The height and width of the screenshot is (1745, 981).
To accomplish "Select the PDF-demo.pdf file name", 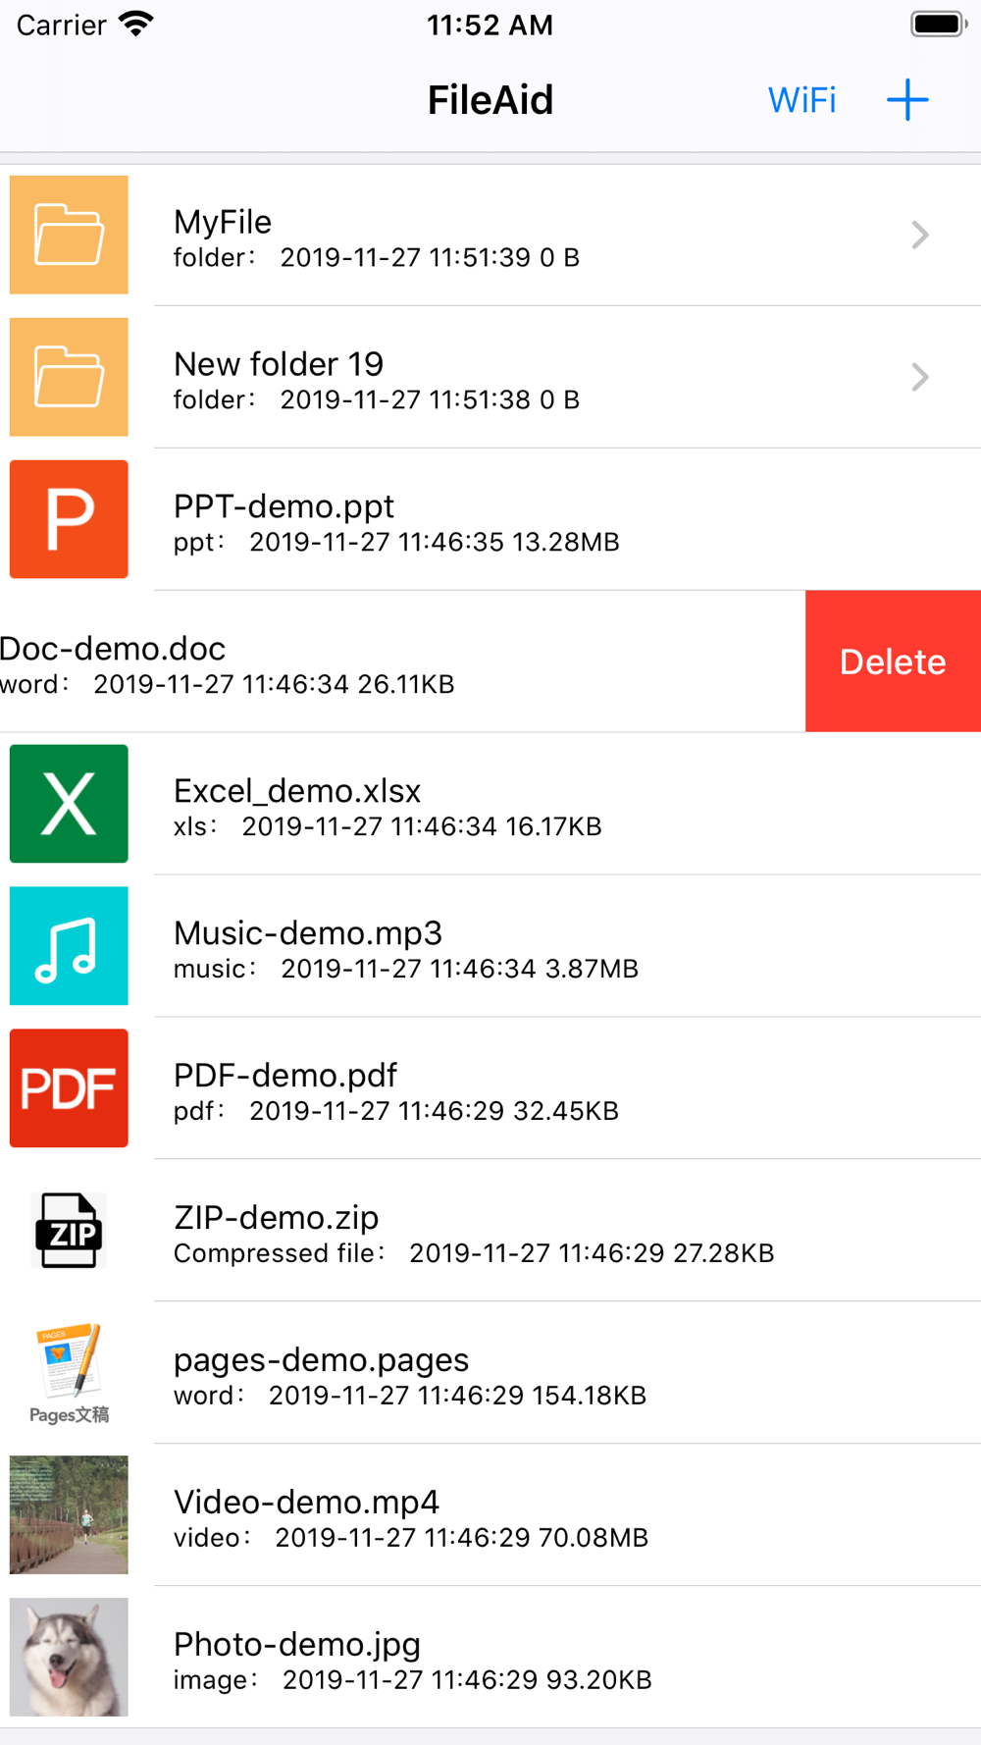I will [x=285, y=1076].
